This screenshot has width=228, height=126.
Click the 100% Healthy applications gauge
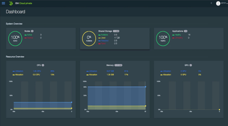tap(163, 39)
